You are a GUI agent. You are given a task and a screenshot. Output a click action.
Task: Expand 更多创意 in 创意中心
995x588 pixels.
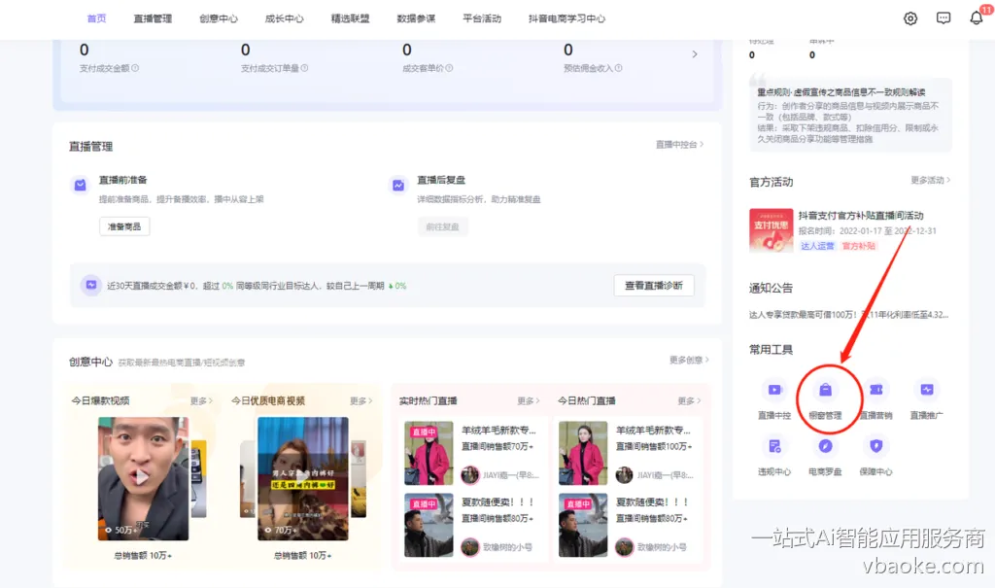(689, 360)
